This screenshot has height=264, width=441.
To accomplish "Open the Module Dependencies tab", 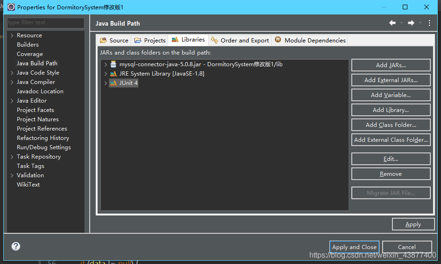I will click(310, 41).
